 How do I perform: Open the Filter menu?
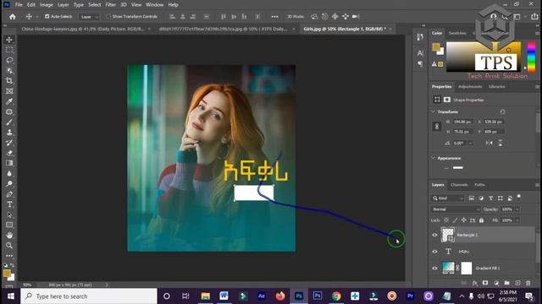click(111, 5)
